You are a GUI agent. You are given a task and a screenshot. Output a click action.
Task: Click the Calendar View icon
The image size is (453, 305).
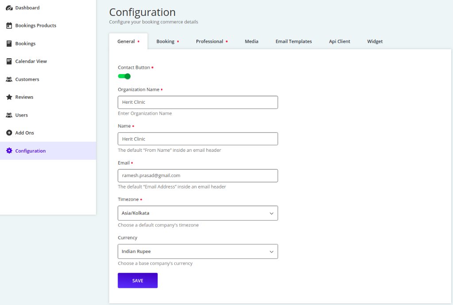tap(9, 61)
